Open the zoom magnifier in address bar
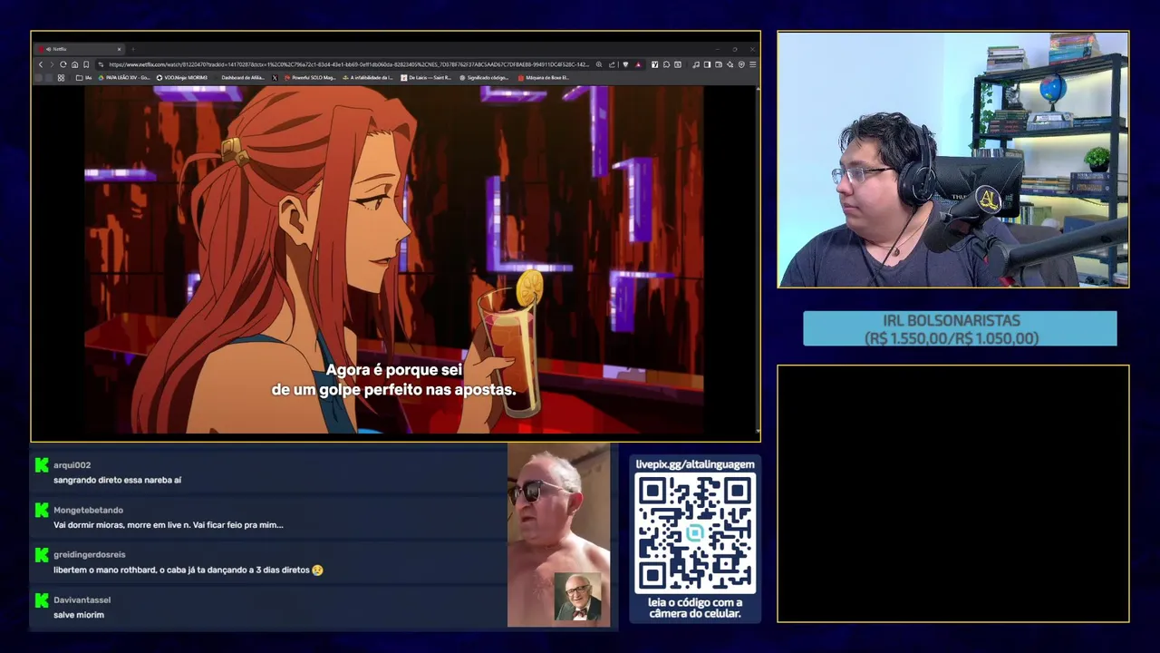 pos(599,64)
